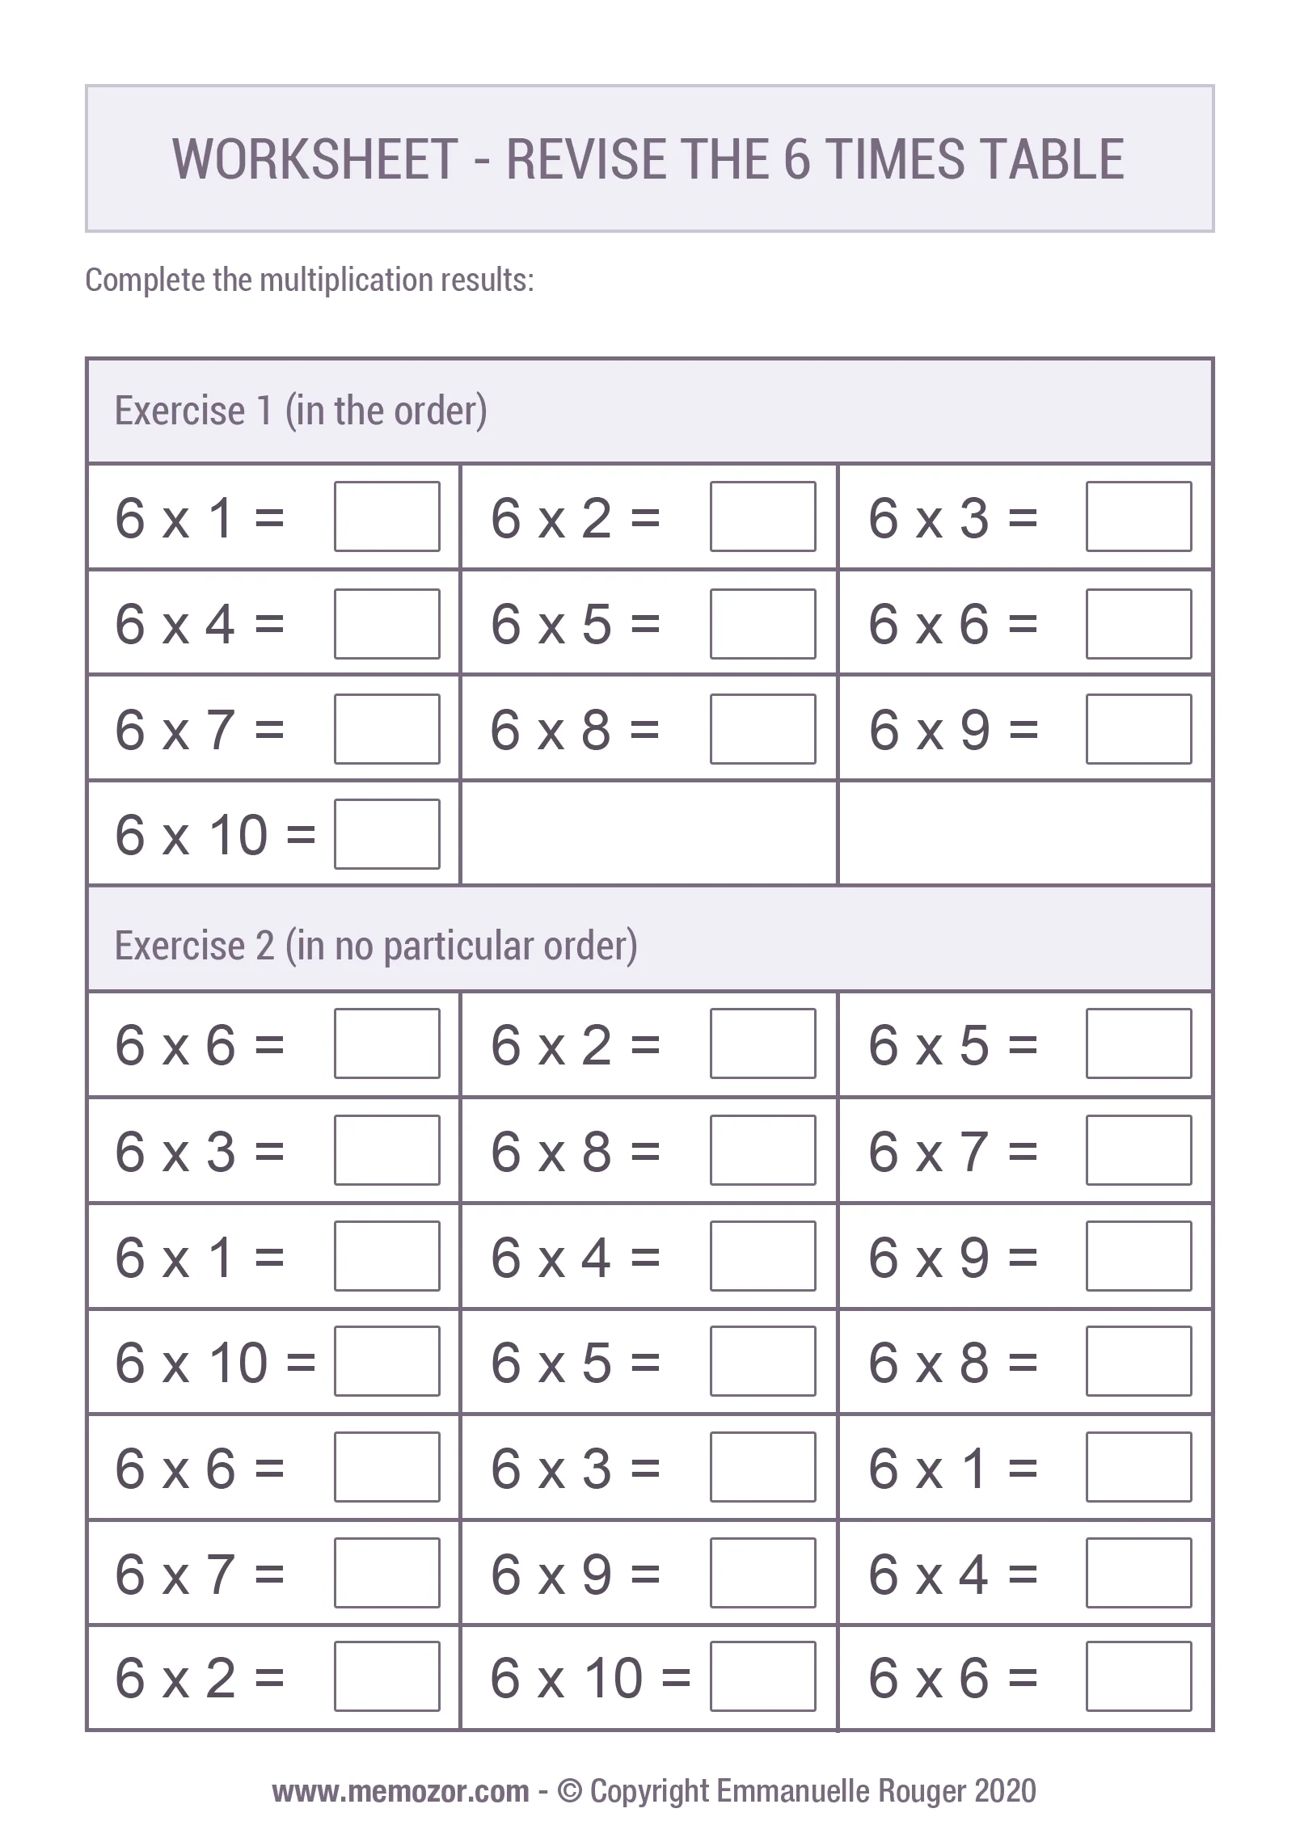Select the '6 x 1 =' equation text in Exercise 1
The width and height of the screenshot is (1300, 1838).
click(x=200, y=518)
